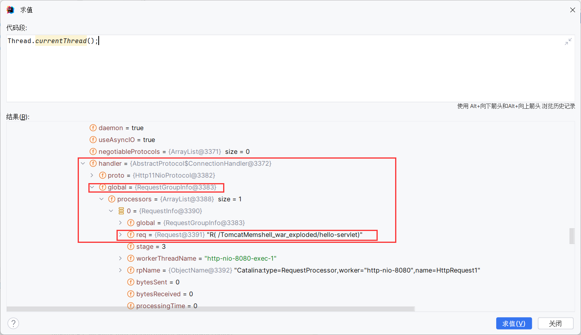Close the 求值 dialog with the X
This screenshot has height=335, width=581.
pos(572,10)
